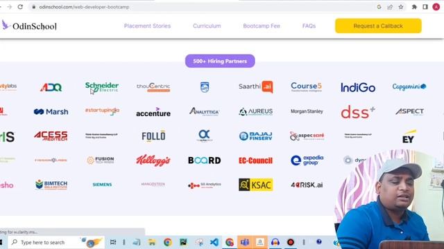Click the Philips shield logo

(205, 87)
